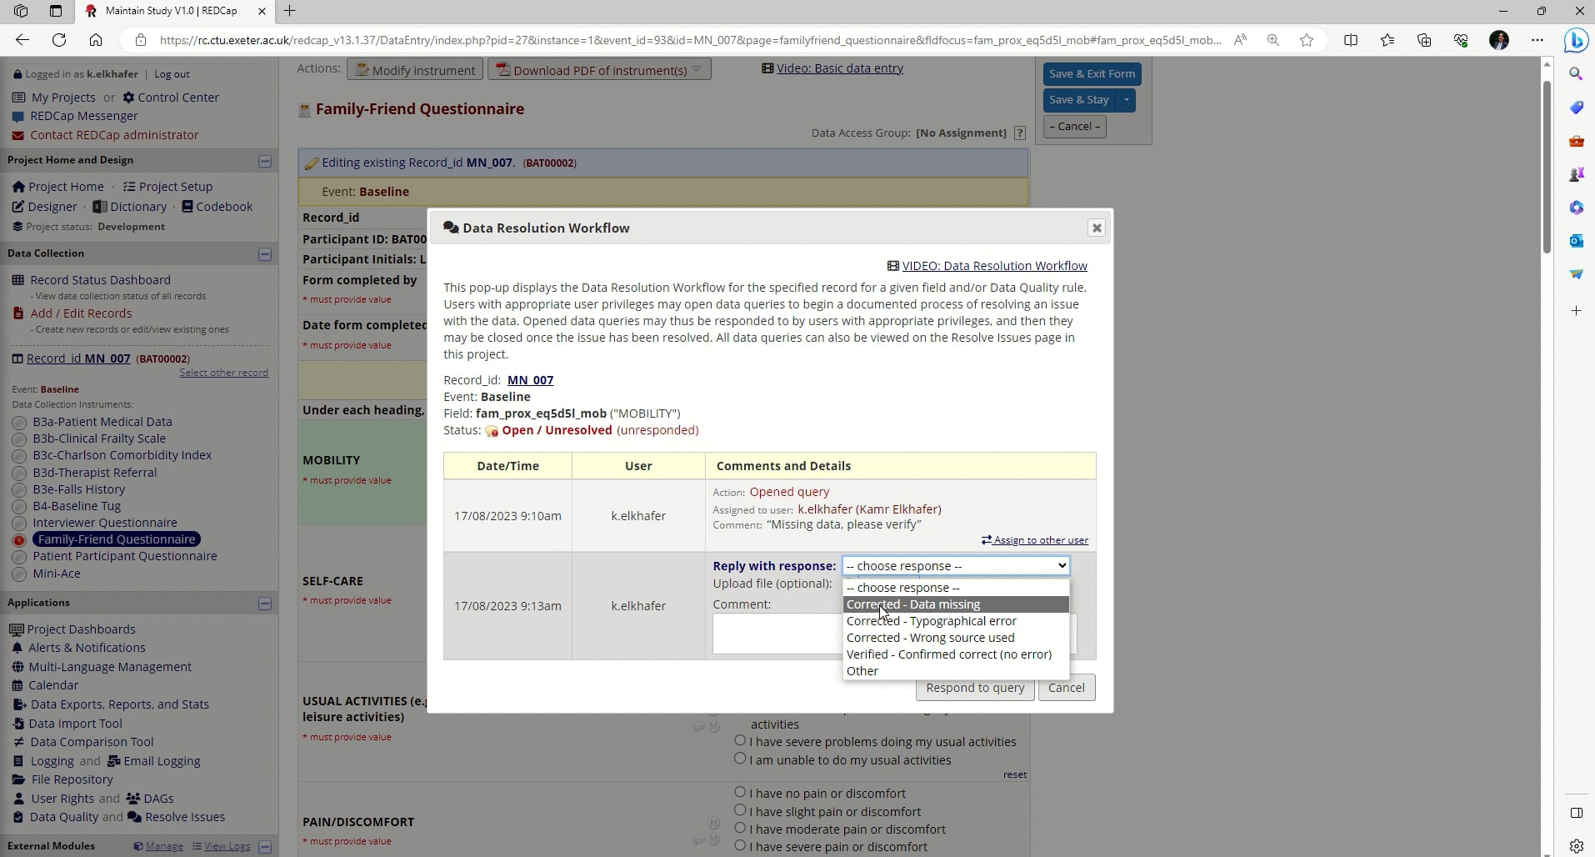The image size is (1595, 857).
Task: Click the comment balloon beside PAIN/DISCOMFORT
Action: (x=698, y=839)
